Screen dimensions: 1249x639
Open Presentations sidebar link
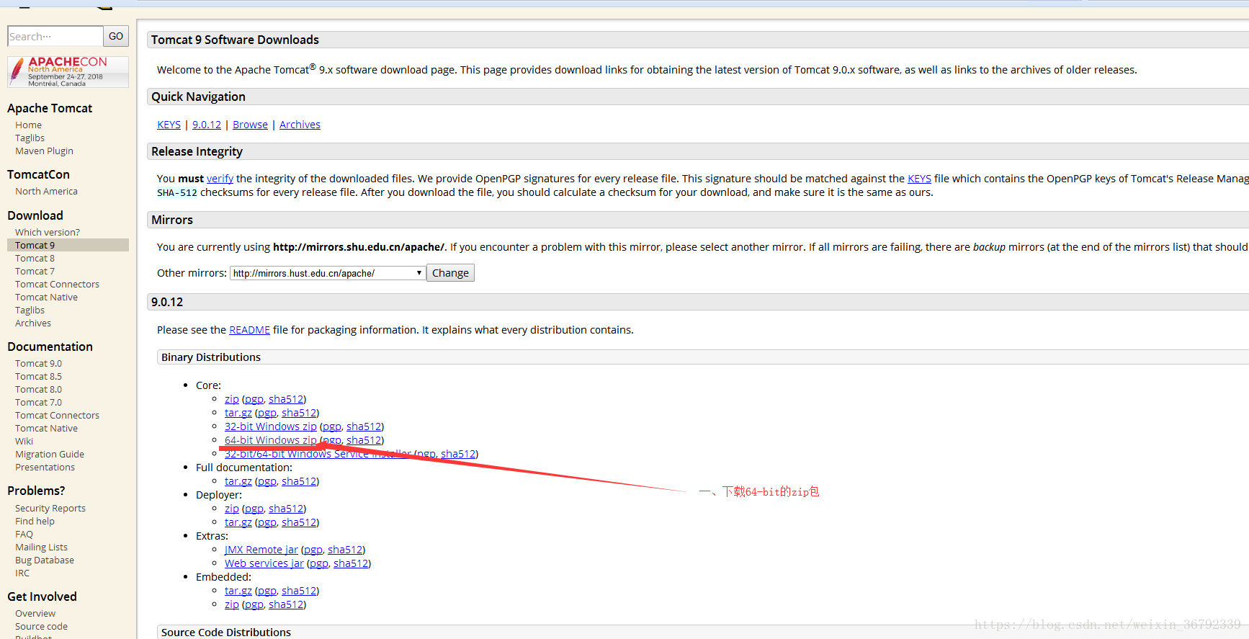click(x=45, y=467)
